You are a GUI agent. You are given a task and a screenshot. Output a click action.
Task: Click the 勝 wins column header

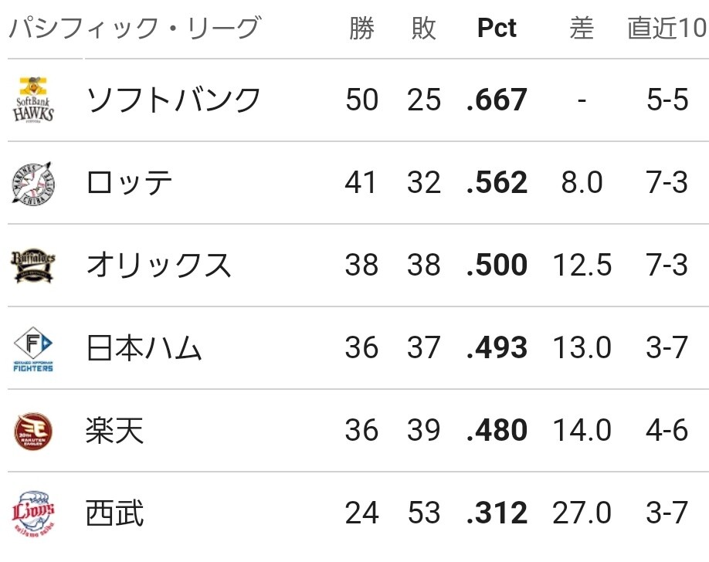point(361,28)
